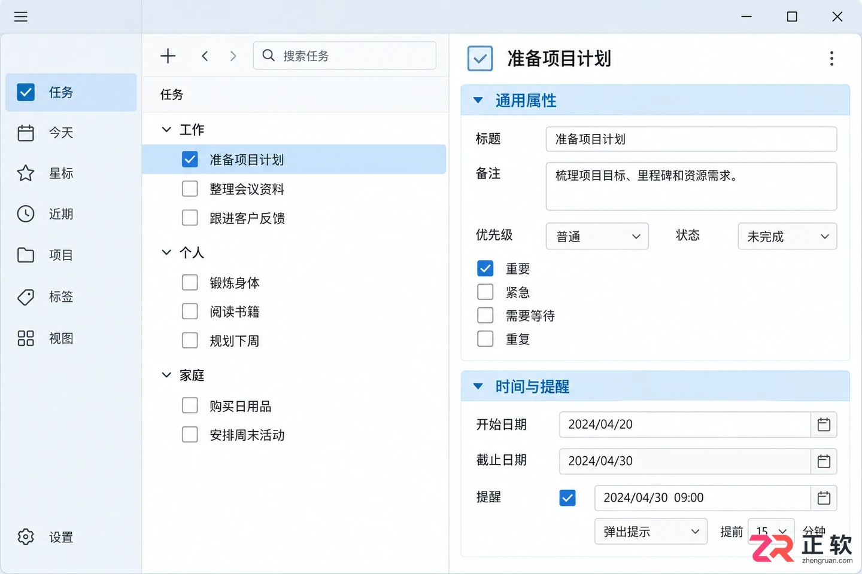
Task: Open calendar picker for 截止日期
Action: [x=824, y=461]
